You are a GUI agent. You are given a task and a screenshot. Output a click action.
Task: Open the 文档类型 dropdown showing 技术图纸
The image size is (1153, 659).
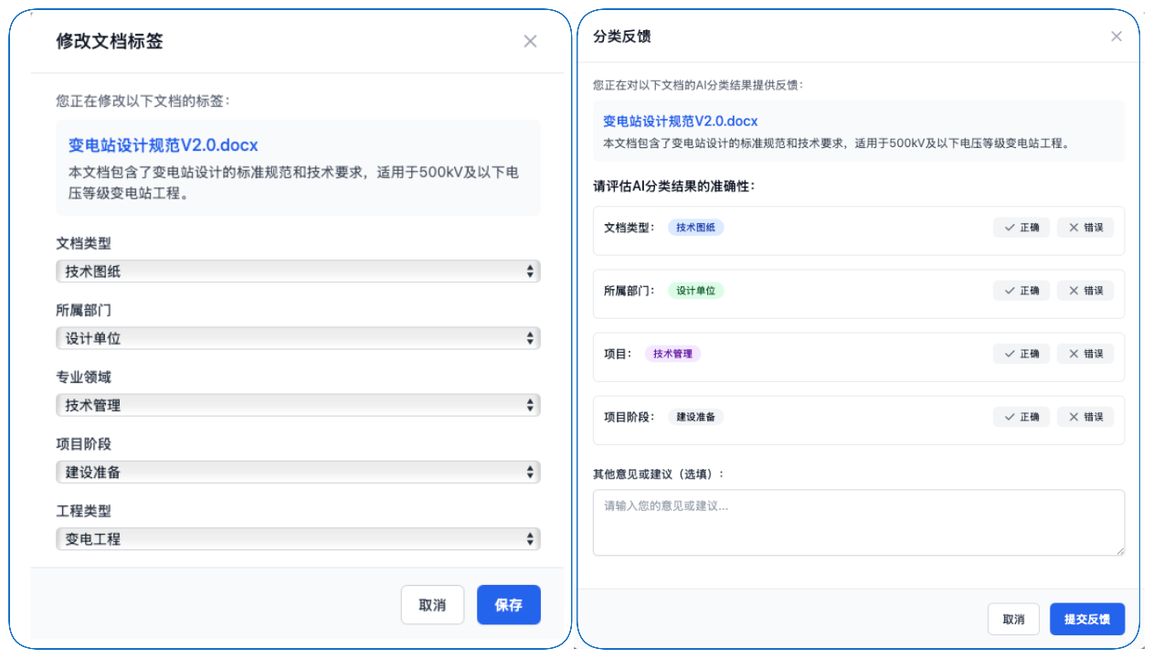(x=298, y=271)
